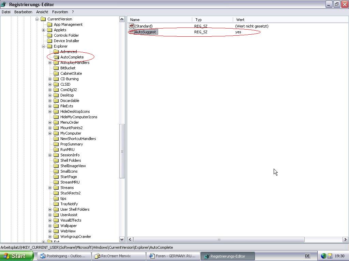Expand the CLSID key
349x261 pixels.
tap(50, 84)
